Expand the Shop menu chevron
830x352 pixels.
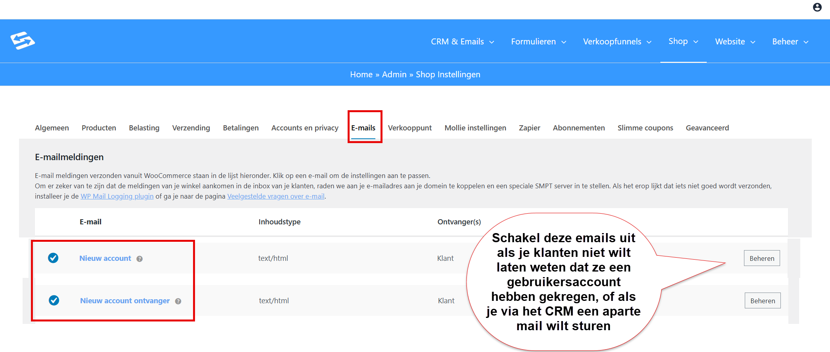[x=696, y=42]
